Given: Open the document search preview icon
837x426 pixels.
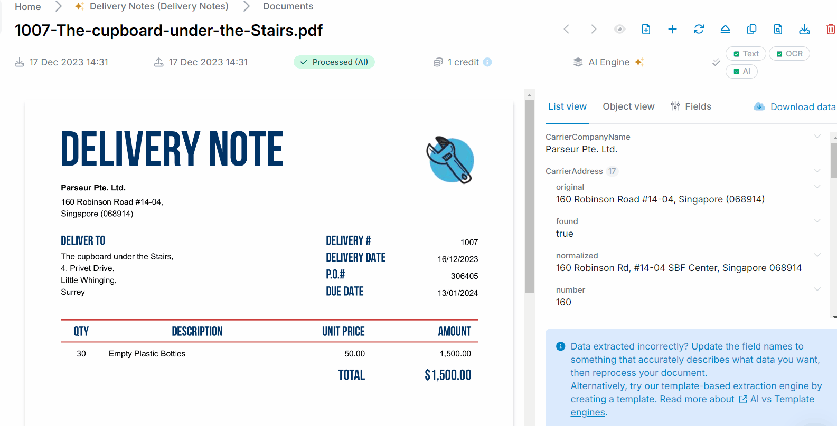Looking at the screenshot, I should coord(778,29).
